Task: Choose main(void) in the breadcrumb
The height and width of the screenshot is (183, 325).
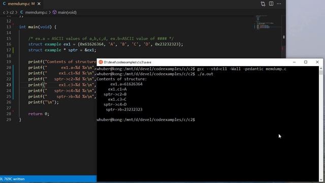Action: pos(64,12)
